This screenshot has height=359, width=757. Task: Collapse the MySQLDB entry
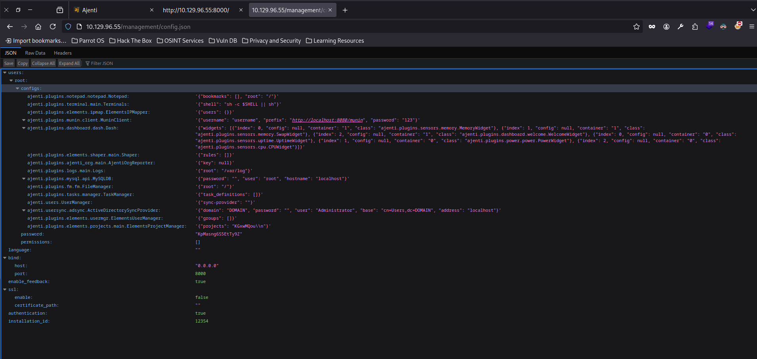point(24,179)
